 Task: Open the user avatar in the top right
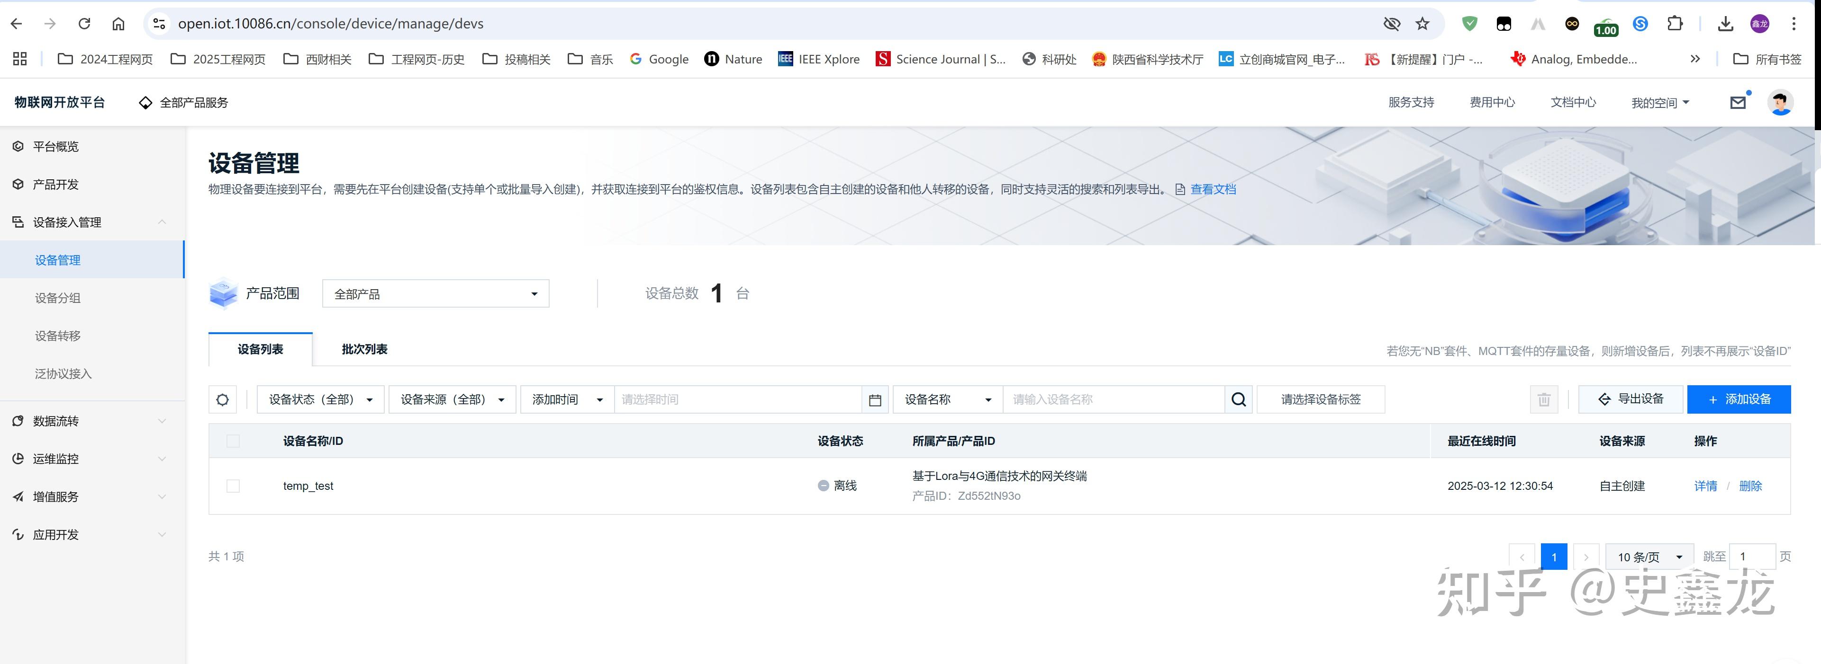1781,102
